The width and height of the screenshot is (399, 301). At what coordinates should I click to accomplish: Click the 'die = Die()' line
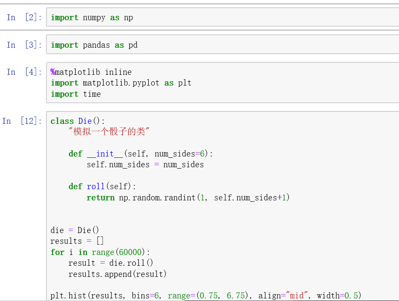74,230
